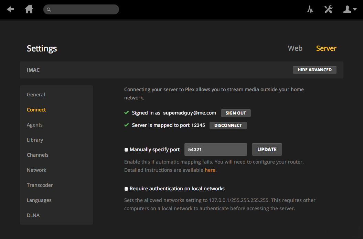This screenshot has height=239, width=363.
Task: Open the Channels settings section
Action: point(38,155)
